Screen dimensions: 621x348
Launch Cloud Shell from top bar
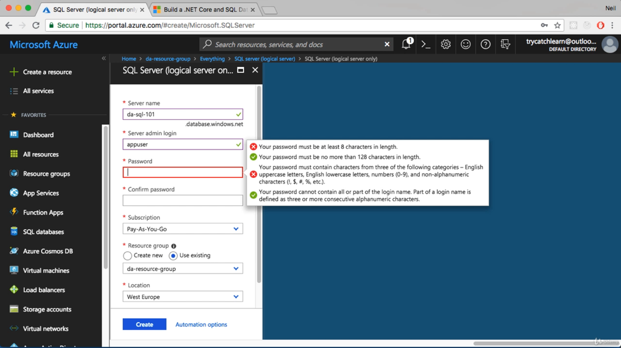point(426,44)
